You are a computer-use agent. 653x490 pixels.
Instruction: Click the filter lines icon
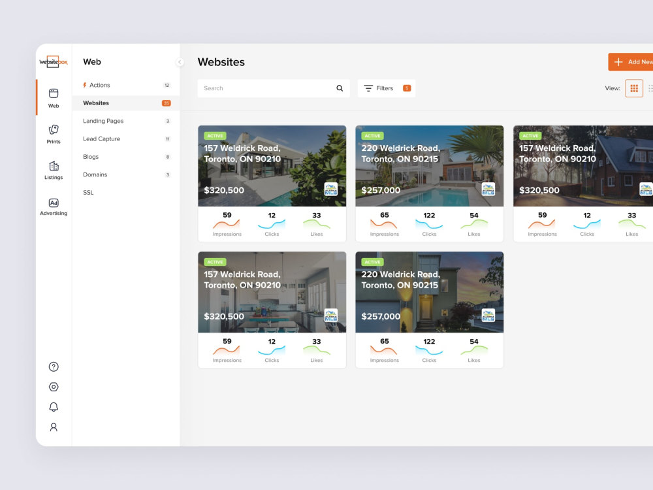[x=368, y=88]
